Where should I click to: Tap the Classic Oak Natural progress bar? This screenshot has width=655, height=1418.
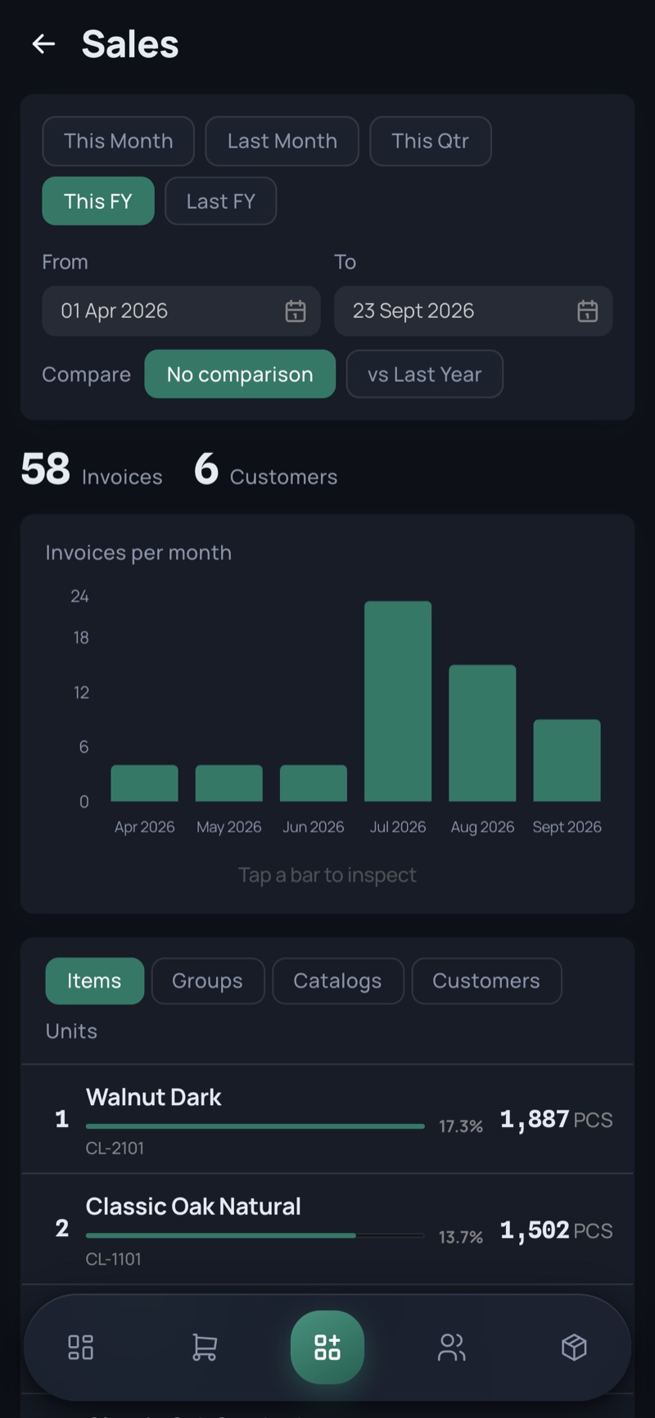255,1235
